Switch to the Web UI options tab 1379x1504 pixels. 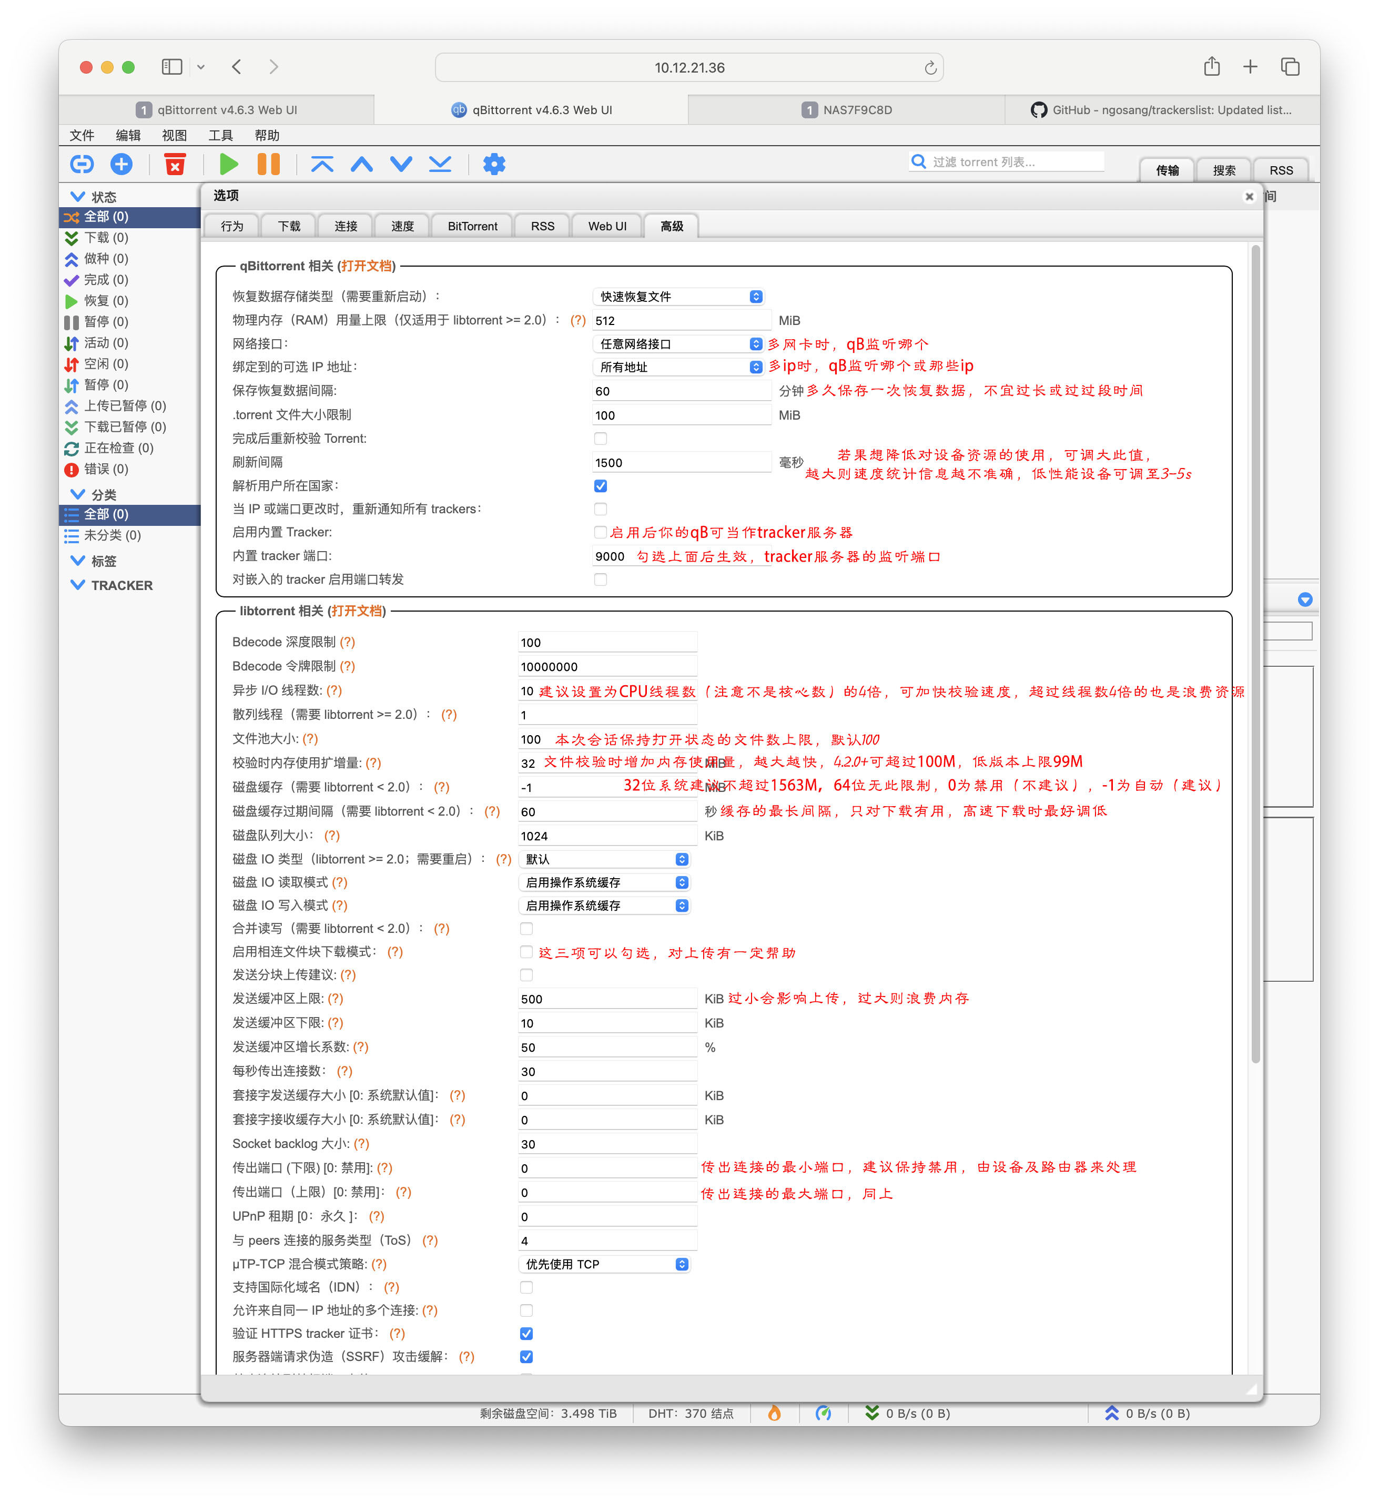coord(607,226)
